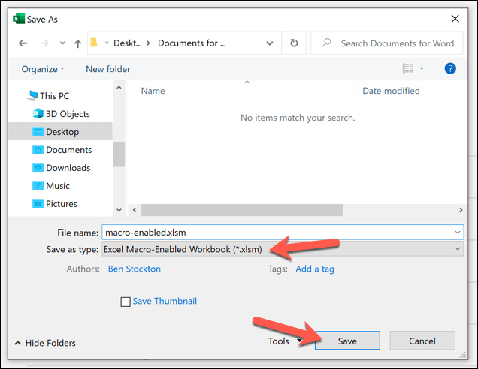
Task: Select 3D Objects in navigation pane
Action: point(62,114)
